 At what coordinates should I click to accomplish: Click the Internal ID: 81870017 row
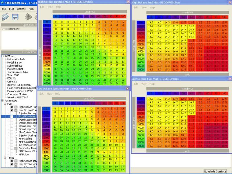pyautogui.click(x=19, y=85)
